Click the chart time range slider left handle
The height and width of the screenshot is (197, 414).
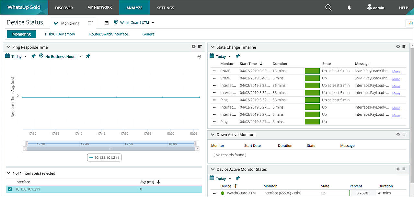tap(27, 144)
